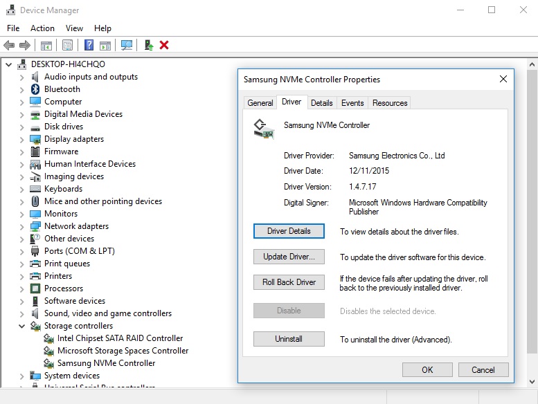Select the Storage controllers icon
538x404 pixels.
point(35,326)
